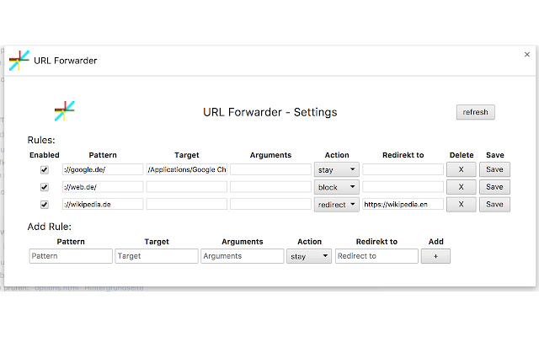
Task: Delete the web.de rule with X
Action: pyautogui.click(x=461, y=187)
